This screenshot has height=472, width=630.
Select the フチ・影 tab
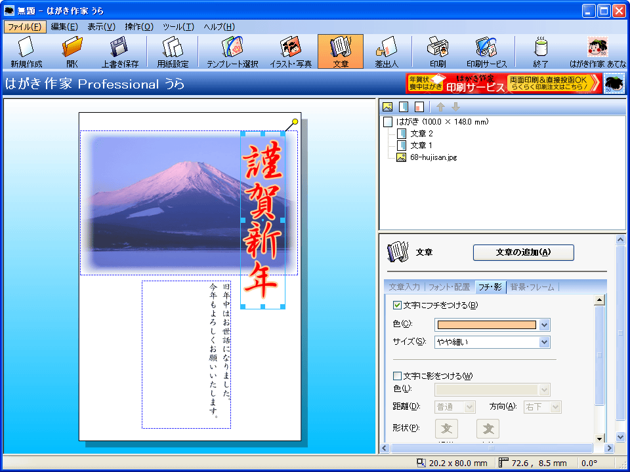pyautogui.click(x=490, y=287)
